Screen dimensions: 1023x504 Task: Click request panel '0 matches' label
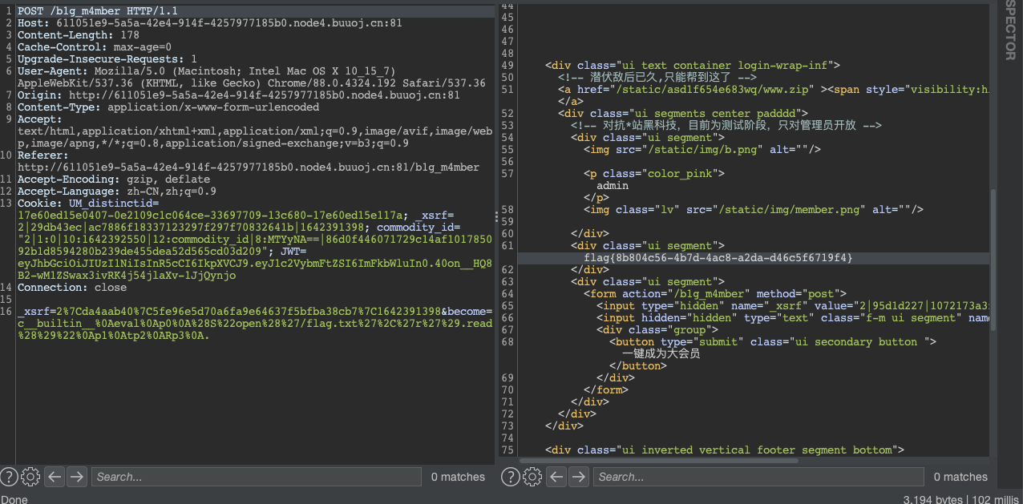point(458,477)
